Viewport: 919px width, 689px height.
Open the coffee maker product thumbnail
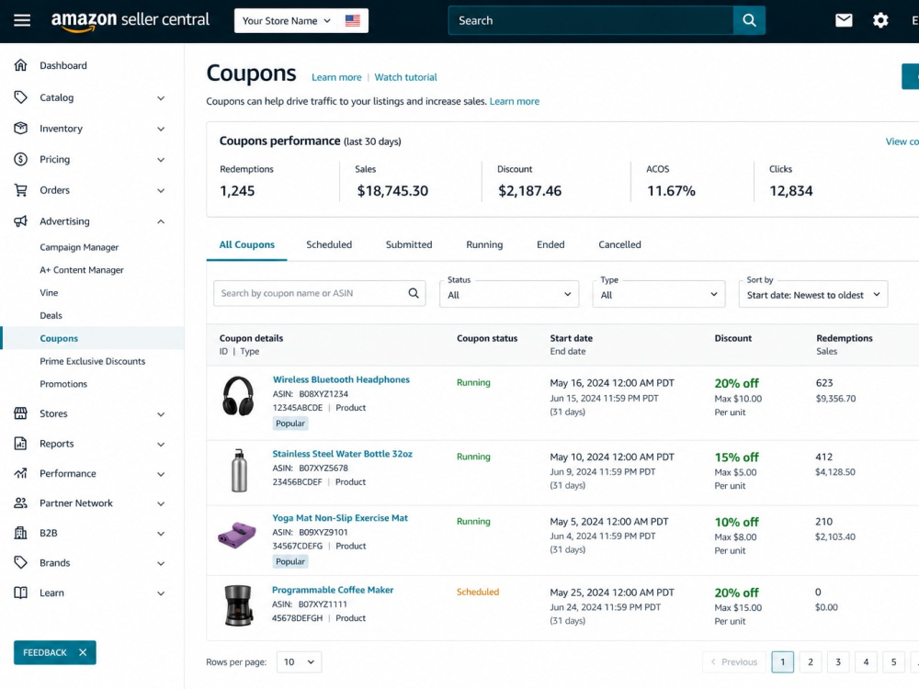(239, 605)
